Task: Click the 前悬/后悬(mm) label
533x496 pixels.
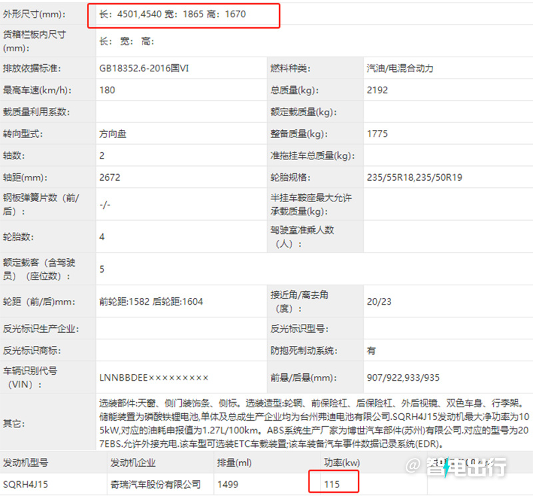Action: (x=304, y=377)
